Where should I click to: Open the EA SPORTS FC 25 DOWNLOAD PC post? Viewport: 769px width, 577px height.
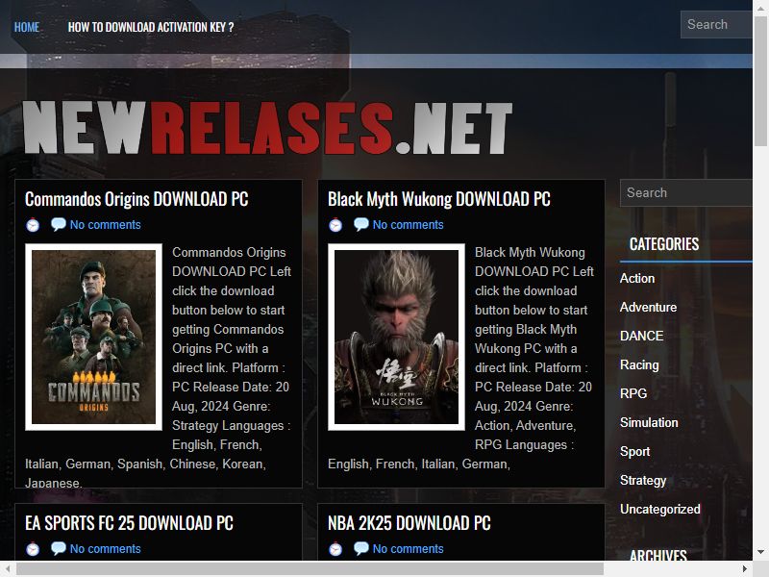(129, 523)
